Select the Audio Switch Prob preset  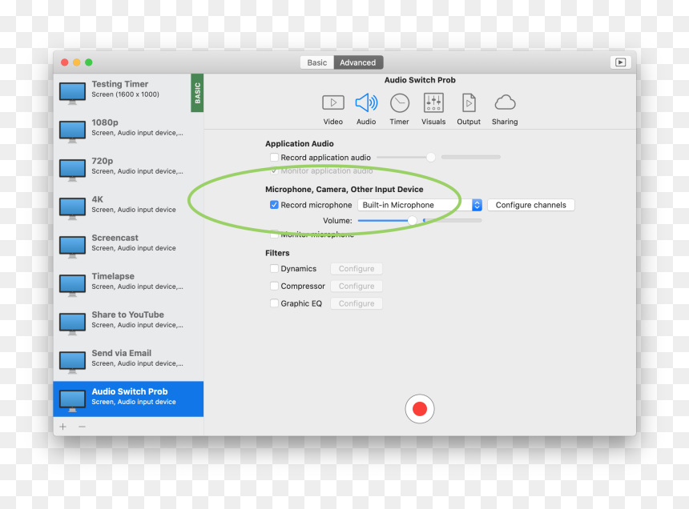click(x=128, y=399)
